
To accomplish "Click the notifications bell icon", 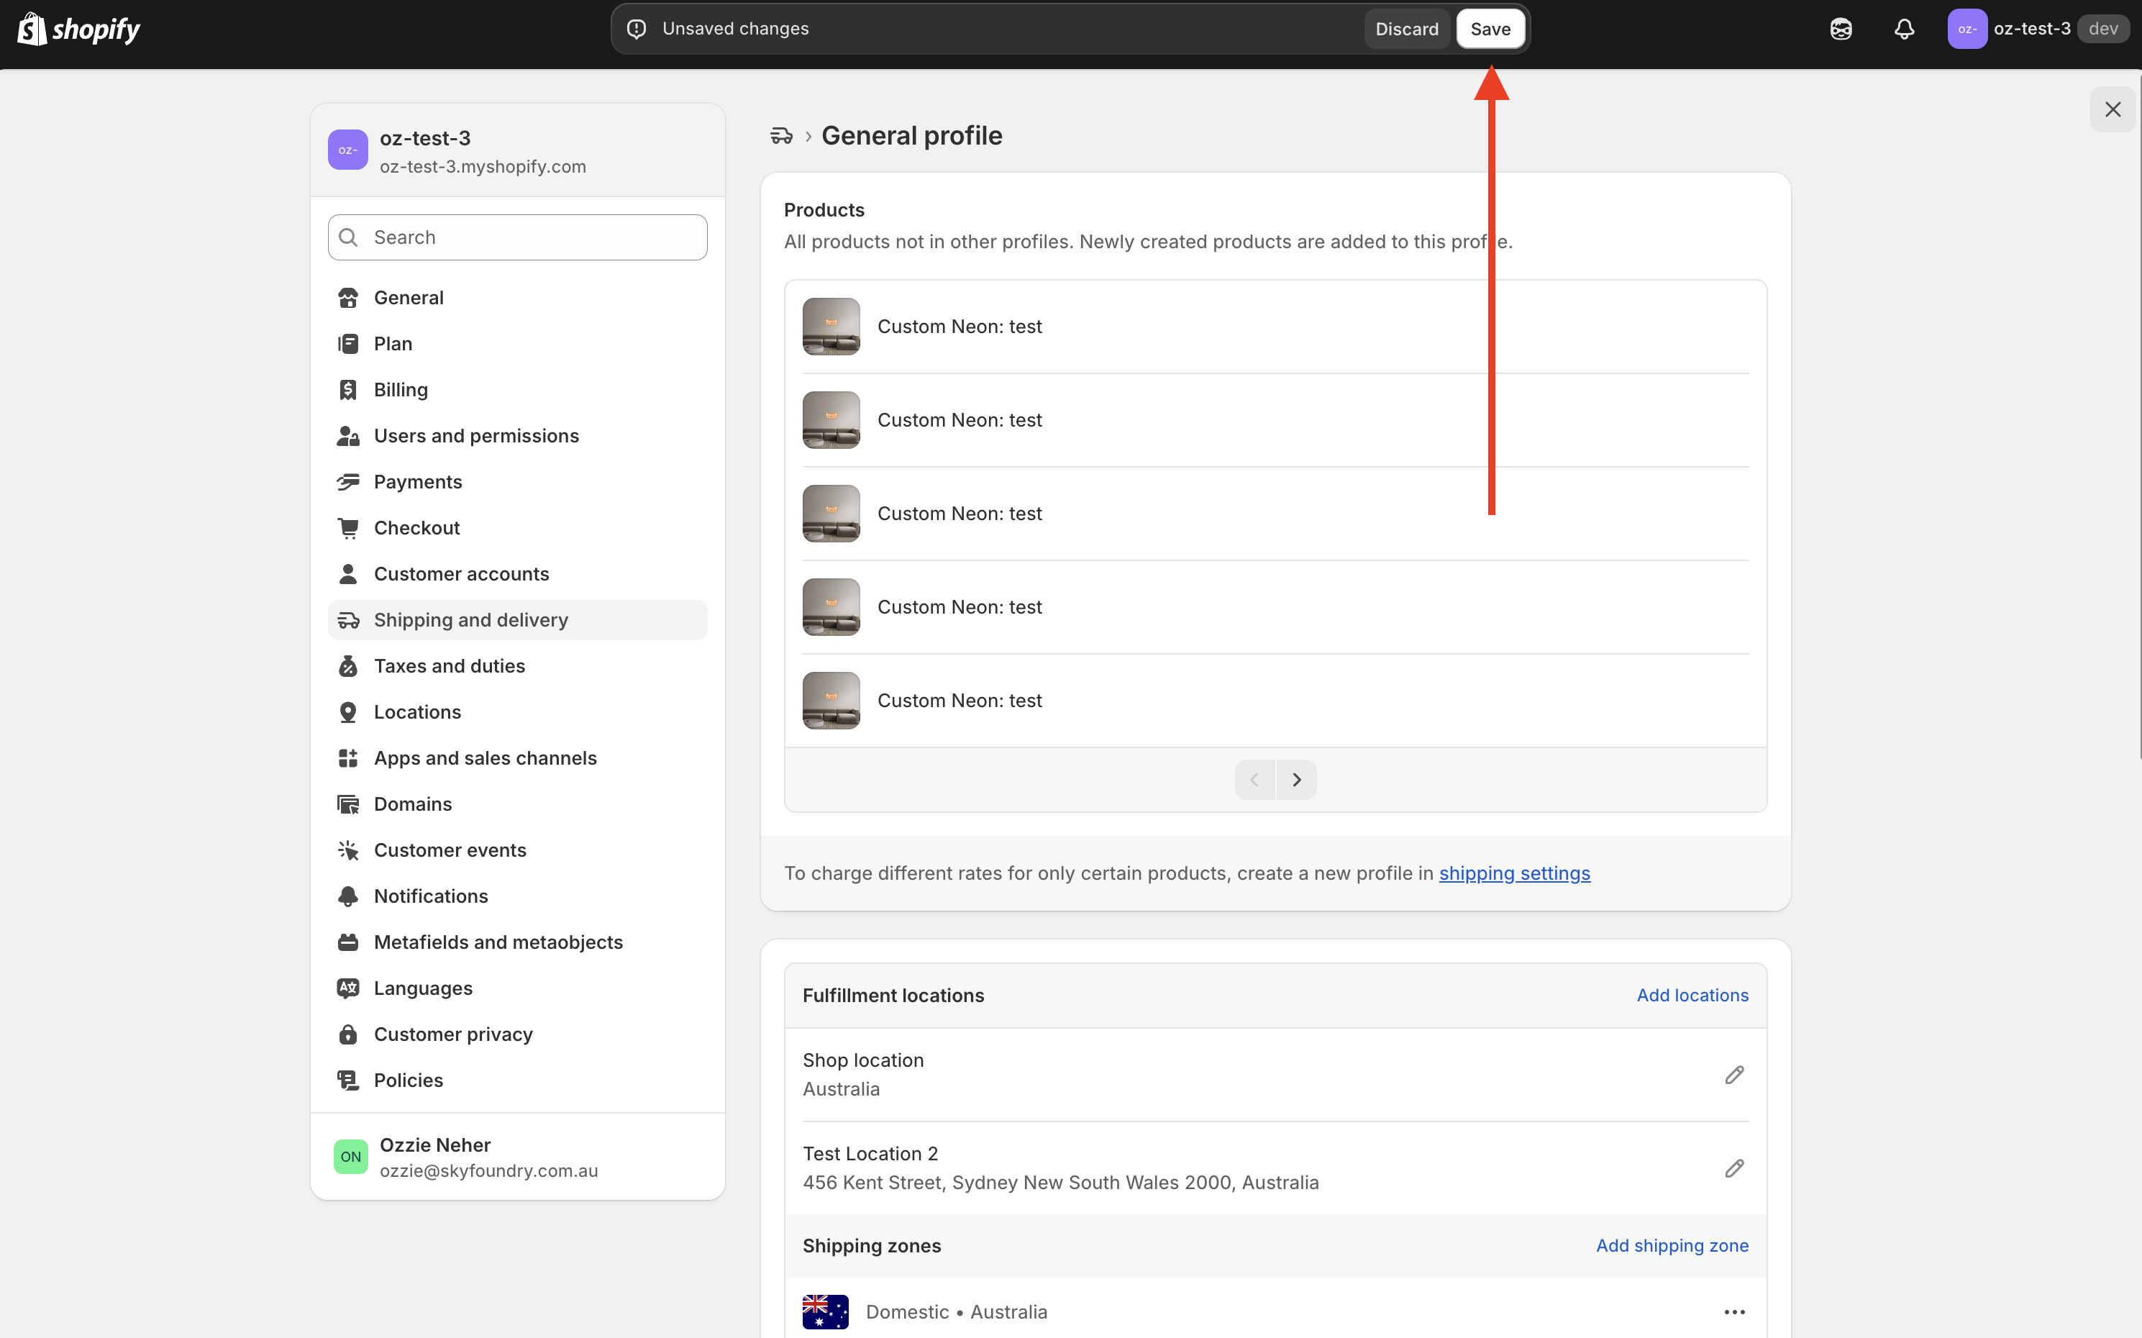I will [1904, 29].
